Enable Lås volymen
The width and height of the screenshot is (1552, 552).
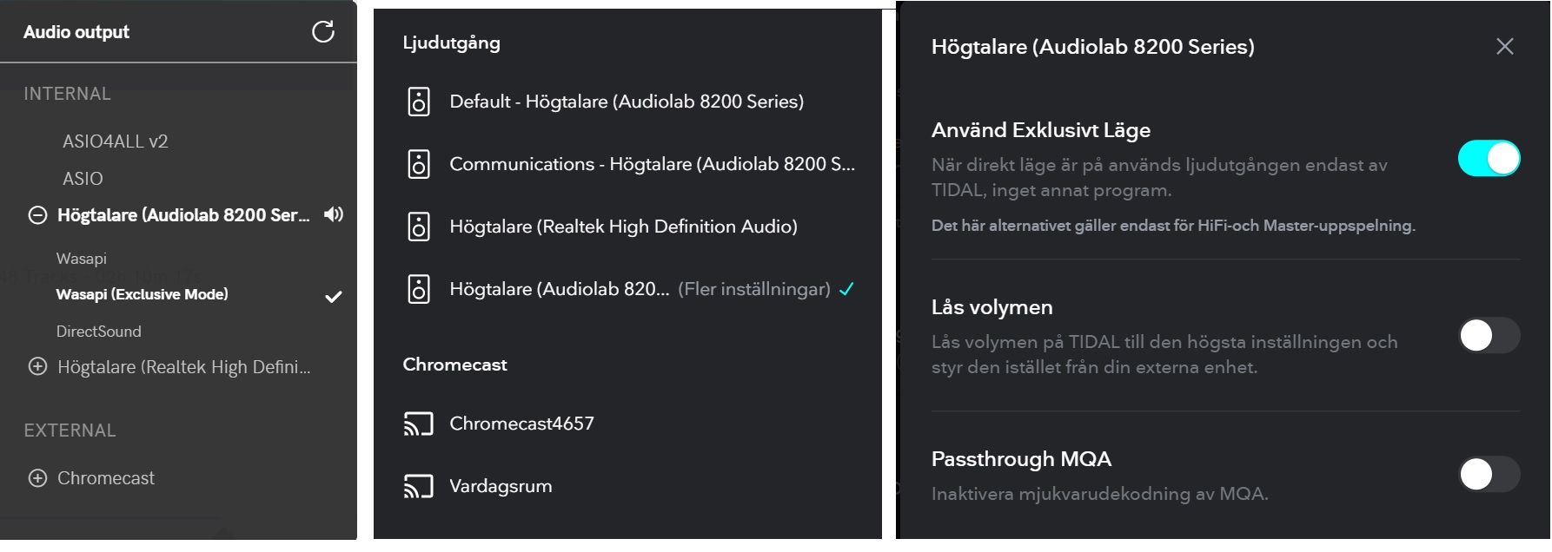(1488, 337)
